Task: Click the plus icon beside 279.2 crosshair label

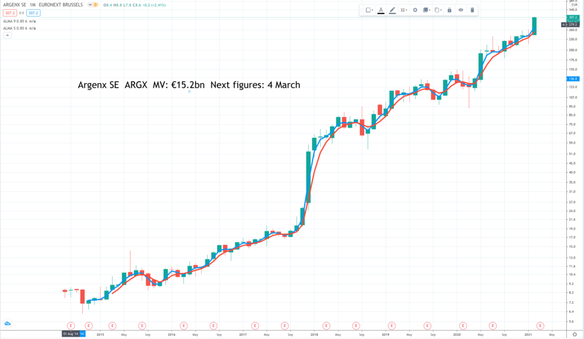Action: (x=563, y=24)
